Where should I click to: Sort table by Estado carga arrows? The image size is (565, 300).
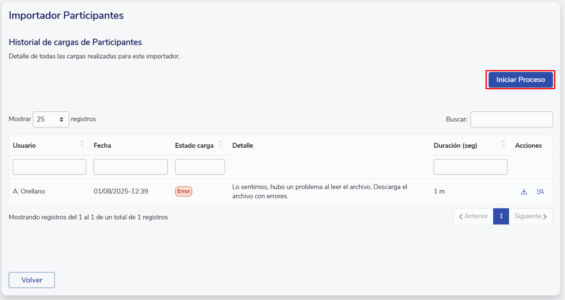click(x=221, y=144)
